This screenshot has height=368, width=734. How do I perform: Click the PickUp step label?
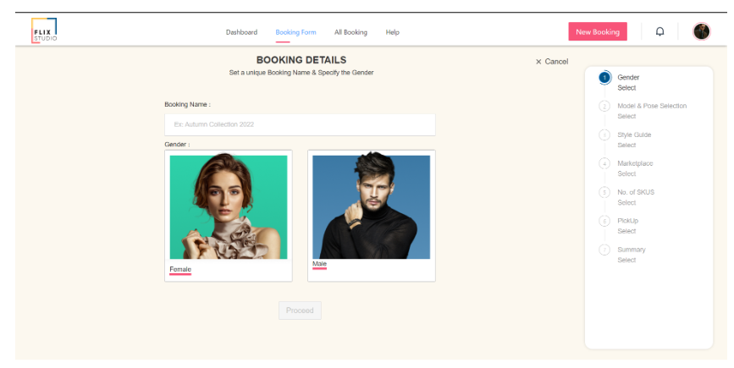[627, 221]
